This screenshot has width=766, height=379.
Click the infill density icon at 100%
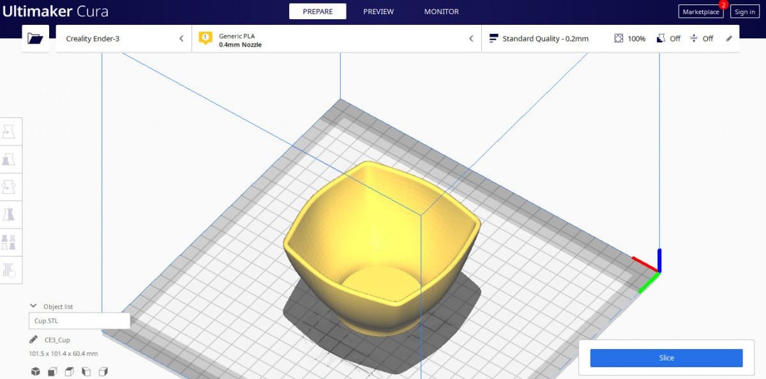click(x=619, y=38)
